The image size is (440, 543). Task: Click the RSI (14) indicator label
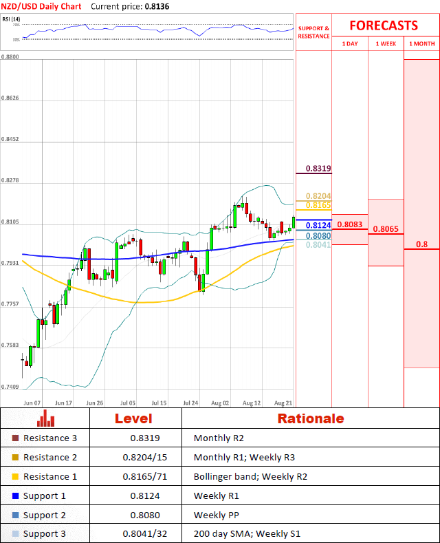tap(11, 19)
